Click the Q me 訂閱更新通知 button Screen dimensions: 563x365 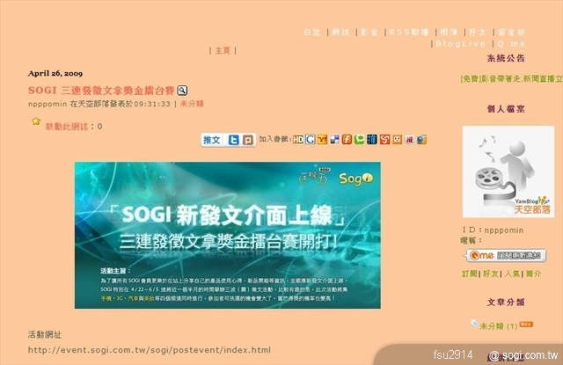pos(507,256)
